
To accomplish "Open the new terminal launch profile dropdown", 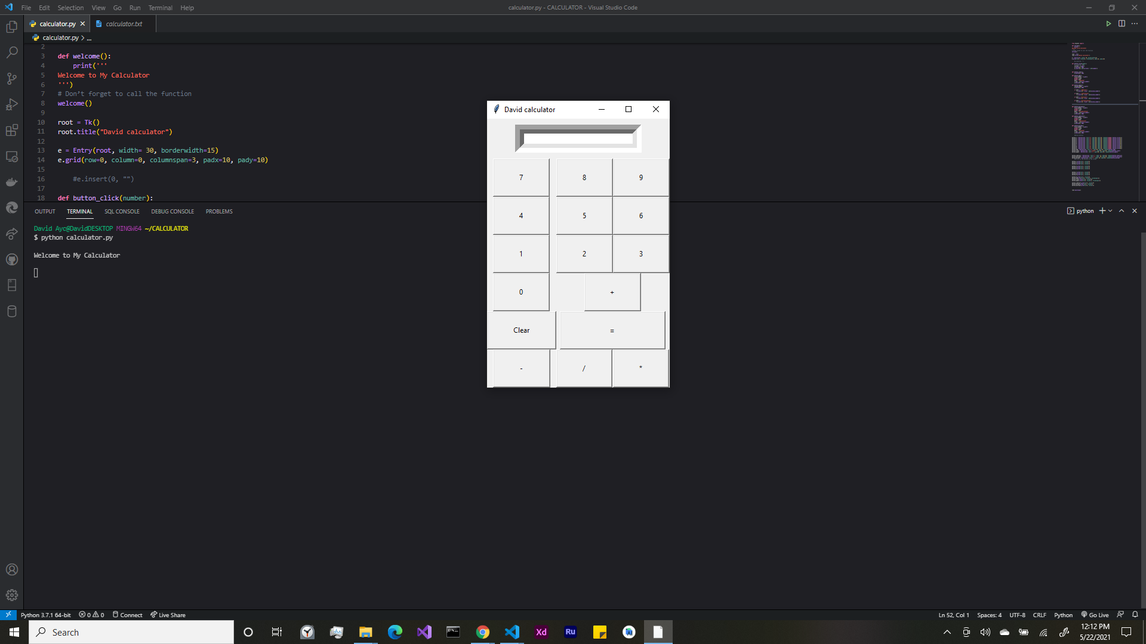I will (x=1110, y=211).
